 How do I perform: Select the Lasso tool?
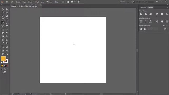[x=7, y=13]
